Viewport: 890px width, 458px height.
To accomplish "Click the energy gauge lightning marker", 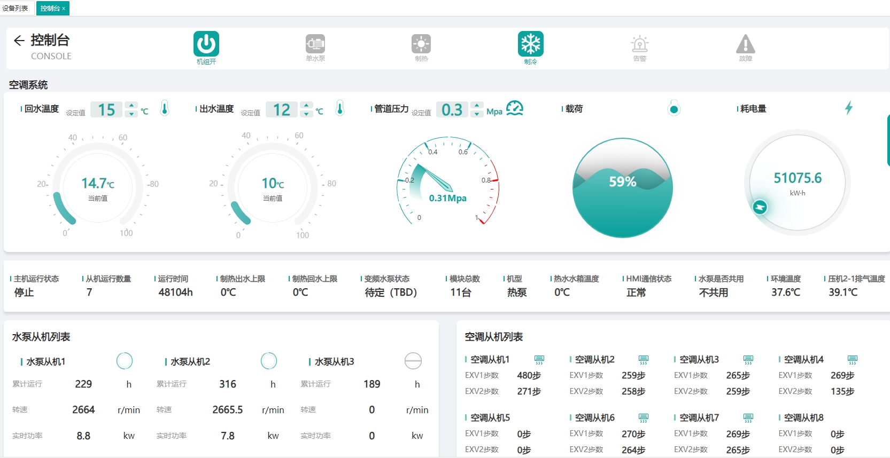I will (760, 207).
